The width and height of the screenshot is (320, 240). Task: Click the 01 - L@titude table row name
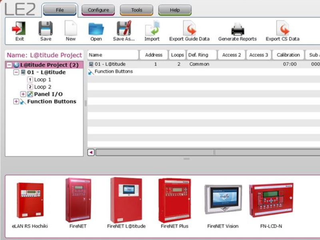[110, 64]
